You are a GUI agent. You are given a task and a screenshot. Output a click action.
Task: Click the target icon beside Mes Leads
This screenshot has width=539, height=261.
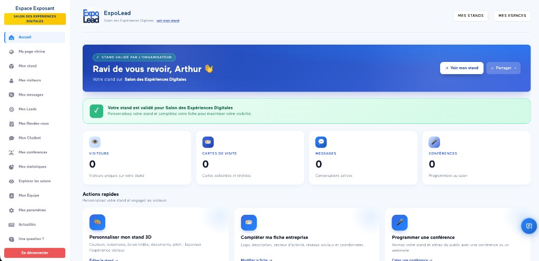coord(12,109)
